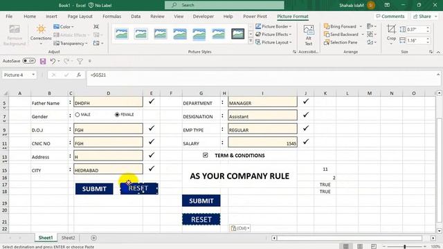
Task: Click the horizontal scrollbar right arrow
Action: coord(433,238)
